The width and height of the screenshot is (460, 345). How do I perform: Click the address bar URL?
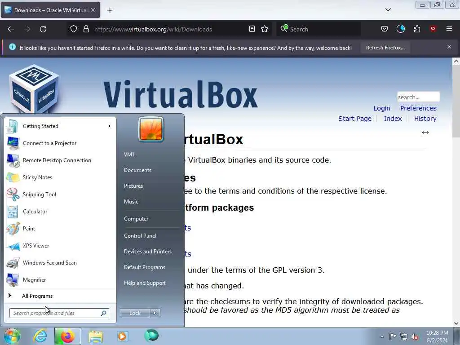point(153,29)
